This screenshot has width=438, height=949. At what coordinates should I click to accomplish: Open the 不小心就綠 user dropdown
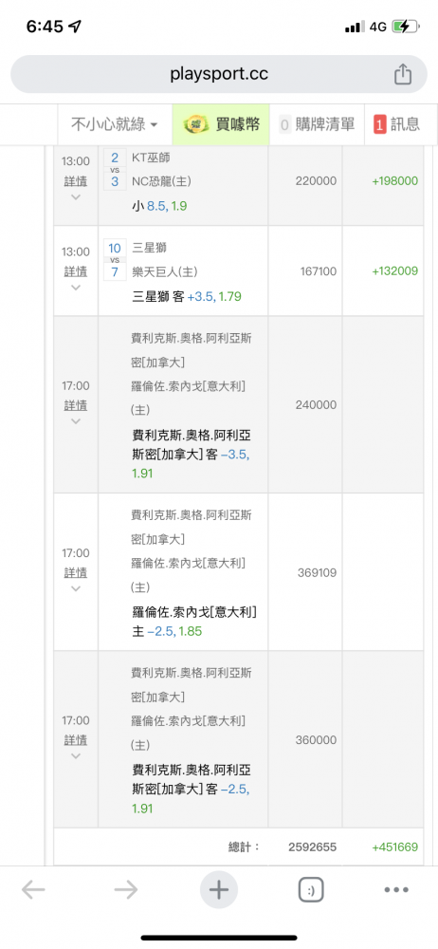pyautogui.click(x=115, y=124)
